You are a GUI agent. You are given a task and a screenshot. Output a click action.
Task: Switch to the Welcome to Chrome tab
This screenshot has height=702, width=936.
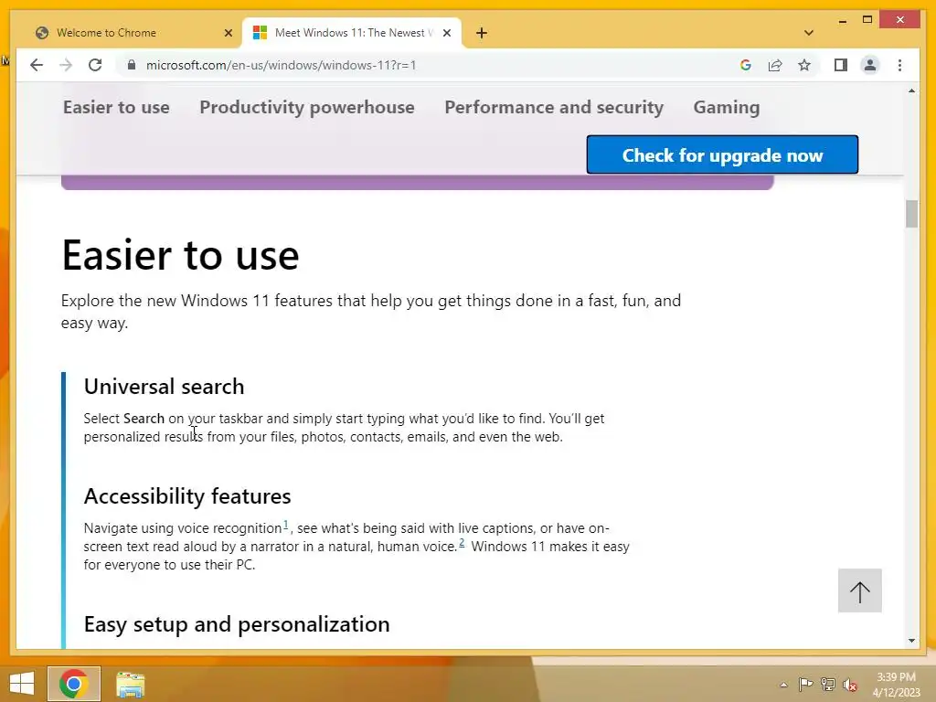(130, 33)
